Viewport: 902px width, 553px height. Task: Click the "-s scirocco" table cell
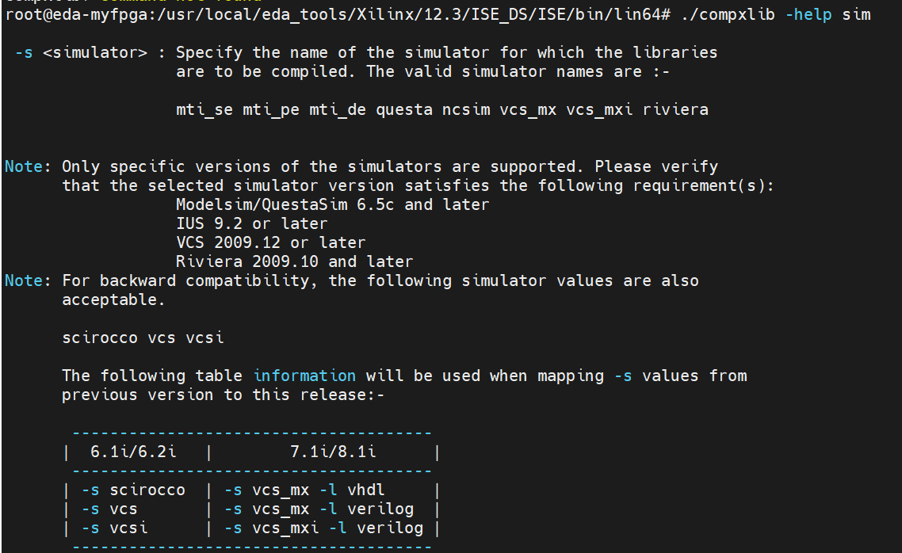(x=133, y=490)
